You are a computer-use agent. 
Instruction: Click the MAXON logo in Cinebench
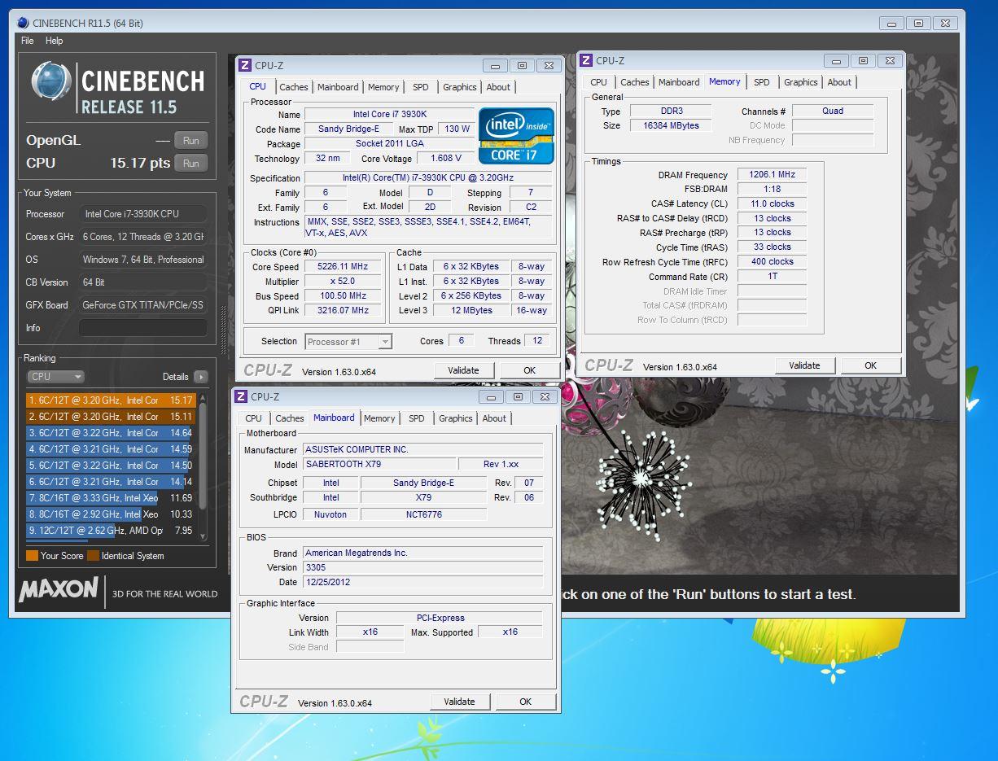[x=59, y=589]
